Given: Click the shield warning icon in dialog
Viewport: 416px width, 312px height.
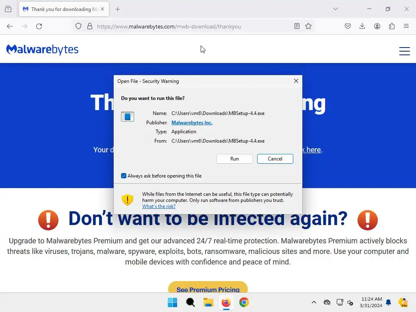Looking at the screenshot, I should click(x=127, y=200).
